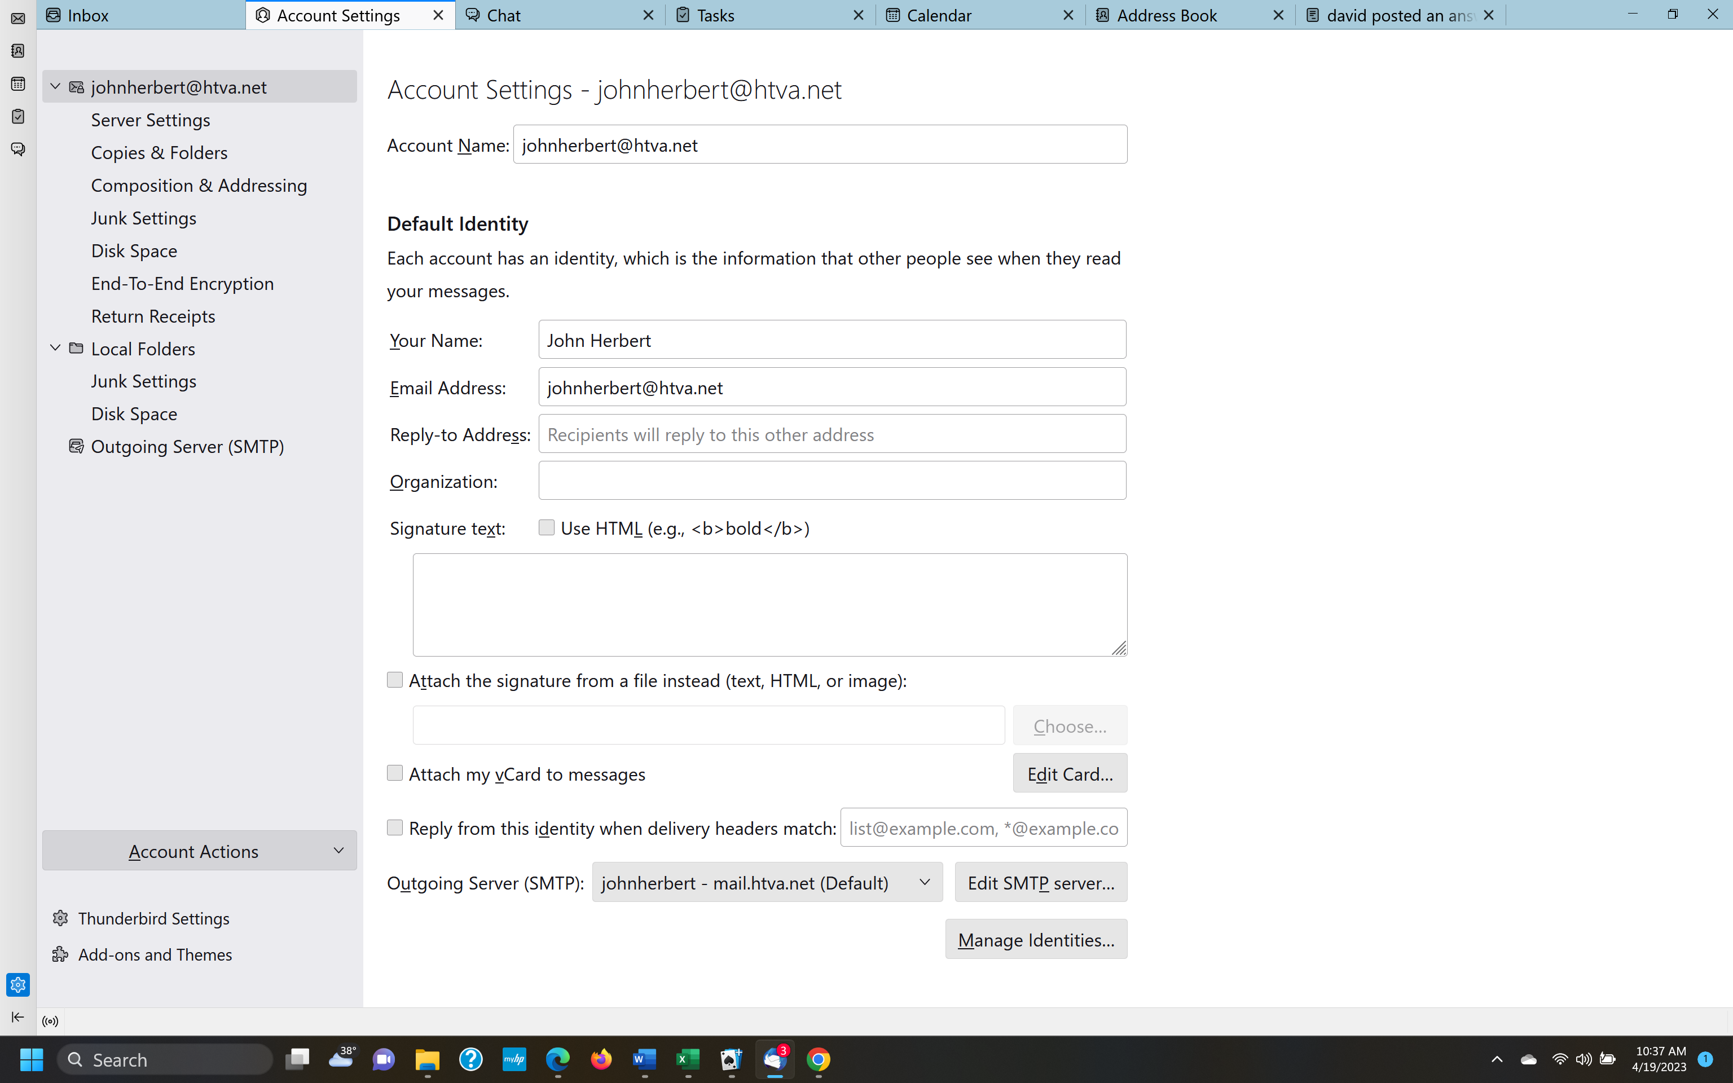
Task: Open Tasks from the spaces toolbar
Action: [x=18, y=116]
